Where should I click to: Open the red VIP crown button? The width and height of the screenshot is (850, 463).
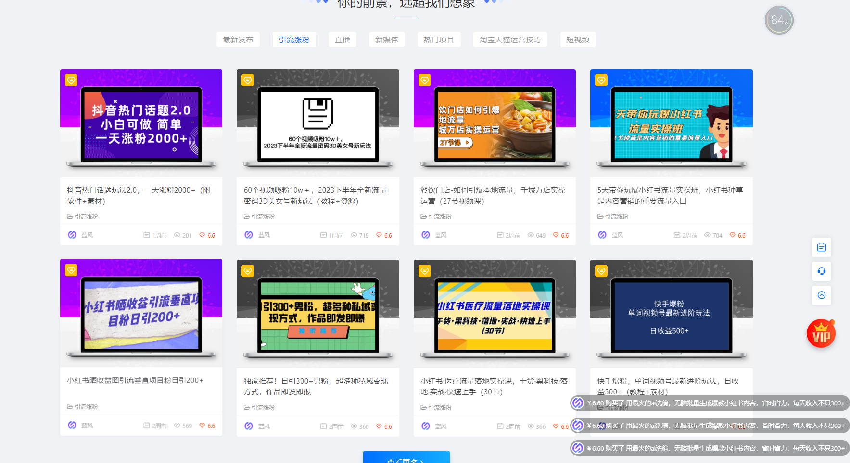coord(821,334)
